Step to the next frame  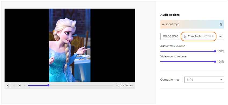tap(24, 85)
